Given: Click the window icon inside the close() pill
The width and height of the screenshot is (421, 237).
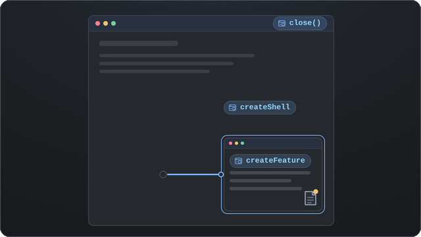Looking at the screenshot, I should click(x=282, y=24).
